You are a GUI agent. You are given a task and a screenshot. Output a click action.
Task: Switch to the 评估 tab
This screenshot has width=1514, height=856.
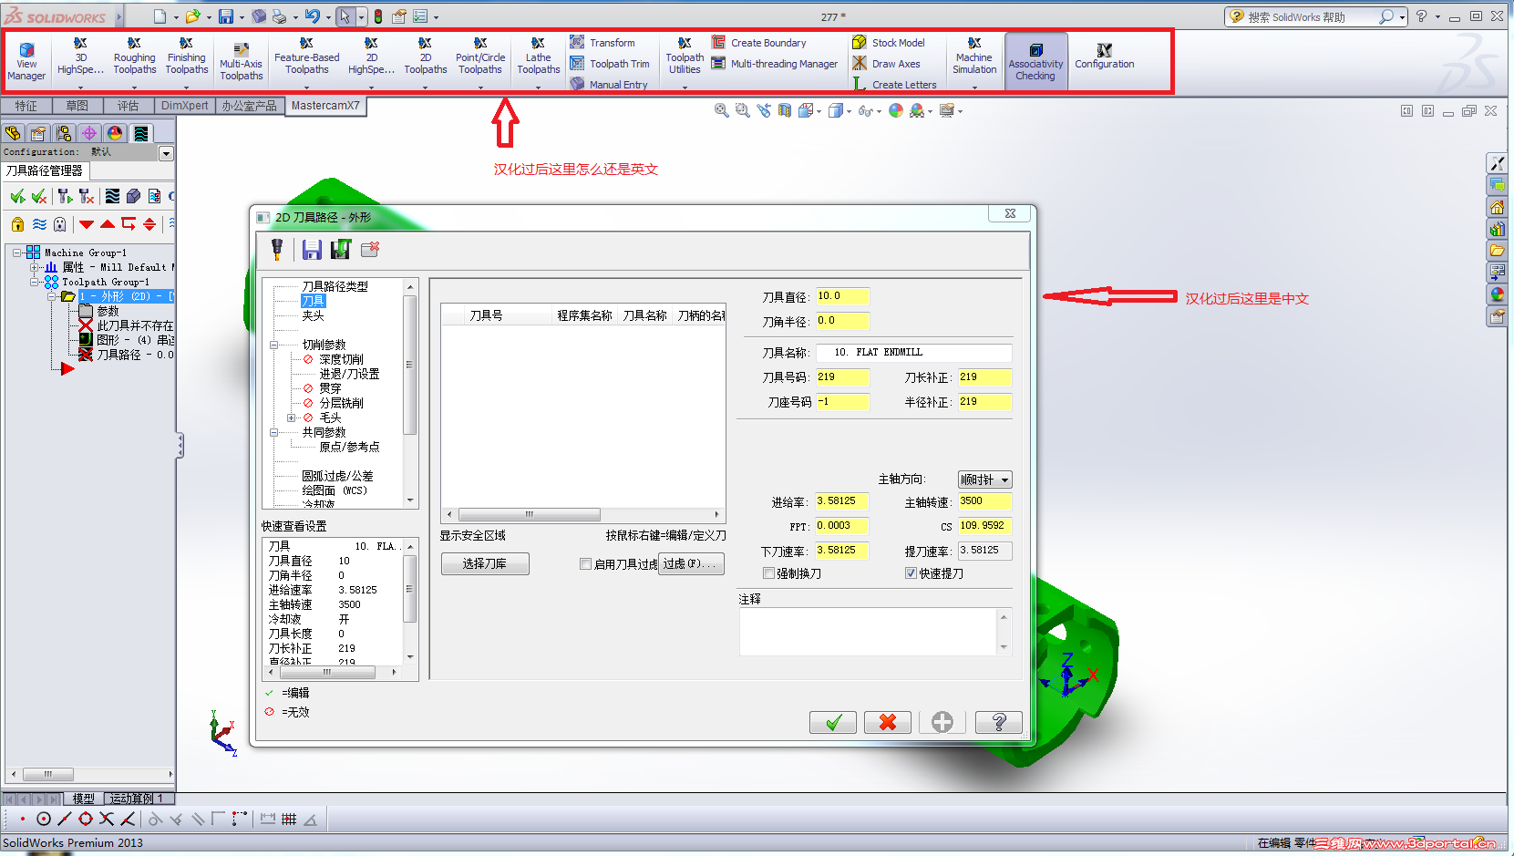(x=129, y=106)
